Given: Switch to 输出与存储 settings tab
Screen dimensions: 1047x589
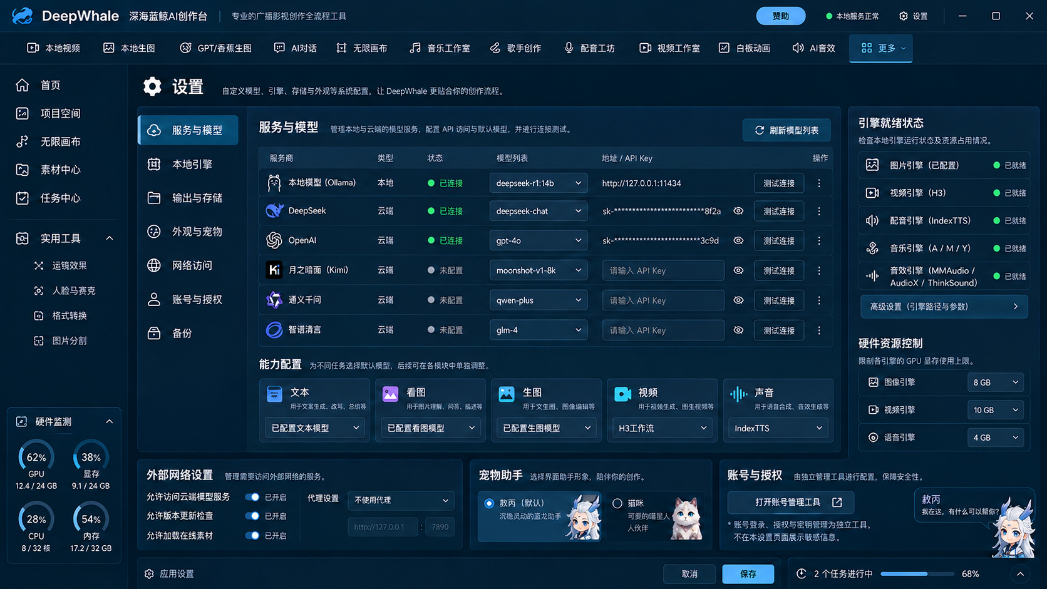Looking at the screenshot, I should point(188,198).
